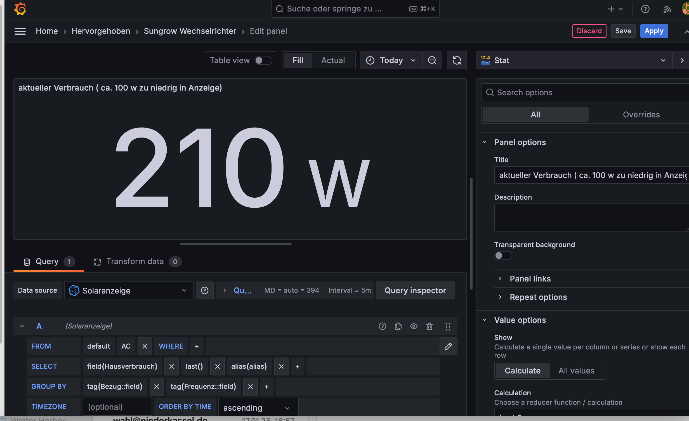This screenshot has height=421, width=689.
Task: Open the Solaranzeige data source dropdown
Action: (x=129, y=290)
